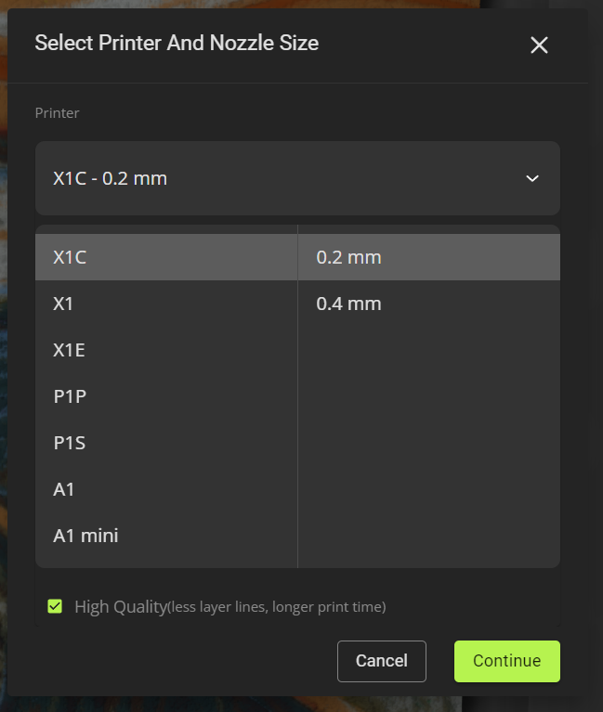
Task: Collapse the printer dropdown using the chevron arrow
Action: pos(532,178)
